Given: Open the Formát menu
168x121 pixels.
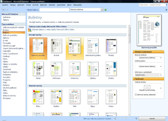Looking at the screenshot, I should pos(35,5).
